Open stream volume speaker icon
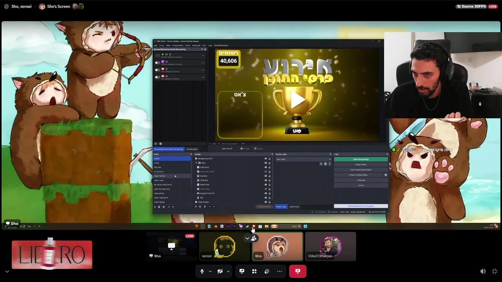502x282 pixels. click(483, 271)
